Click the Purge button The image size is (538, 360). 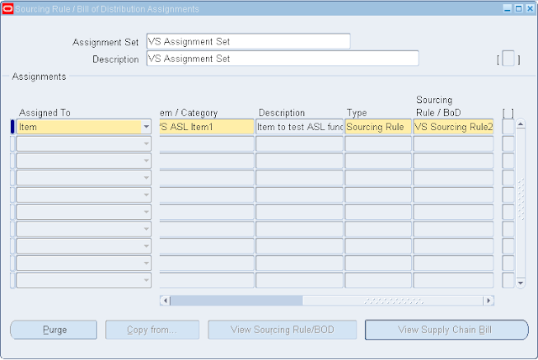(54, 330)
